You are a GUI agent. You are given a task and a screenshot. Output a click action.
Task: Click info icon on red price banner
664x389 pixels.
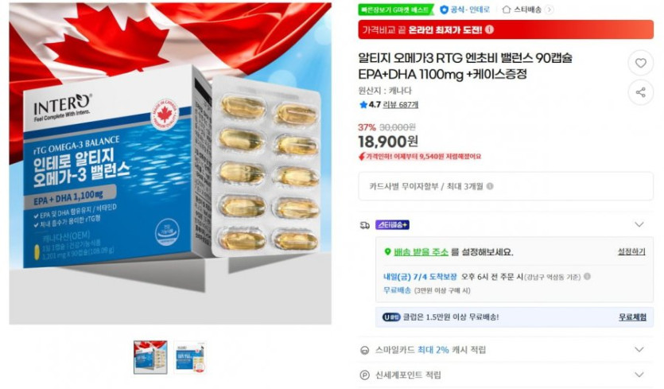[x=489, y=29]
